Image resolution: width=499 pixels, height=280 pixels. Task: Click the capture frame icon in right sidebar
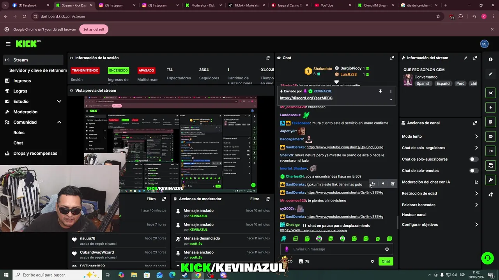coord(490,93)
